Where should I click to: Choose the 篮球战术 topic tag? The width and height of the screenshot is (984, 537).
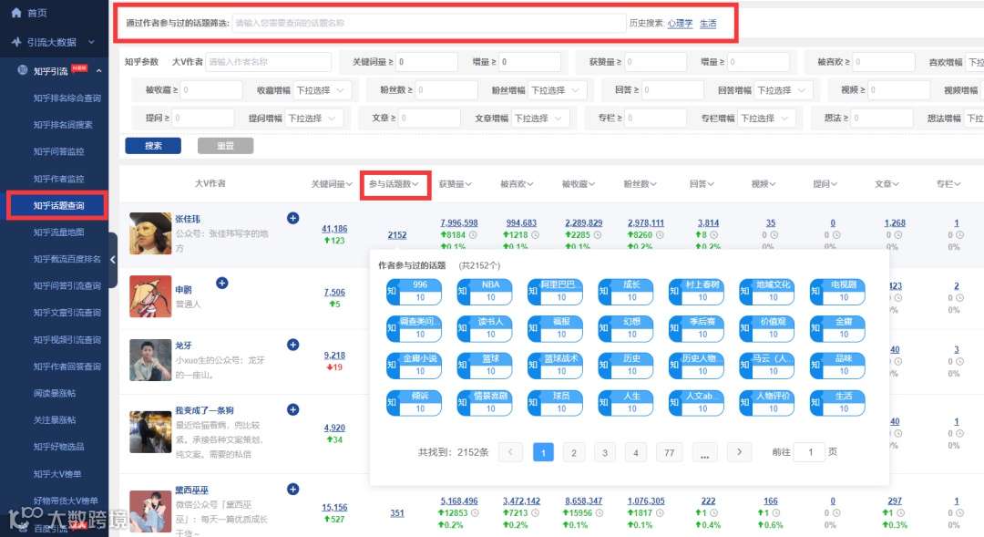(555, 366)
